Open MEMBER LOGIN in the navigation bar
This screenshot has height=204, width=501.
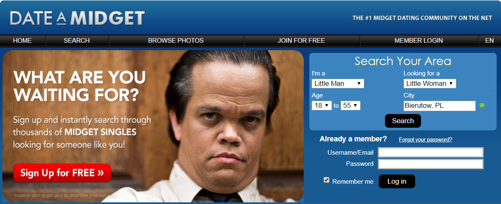[x=419, y=40]
